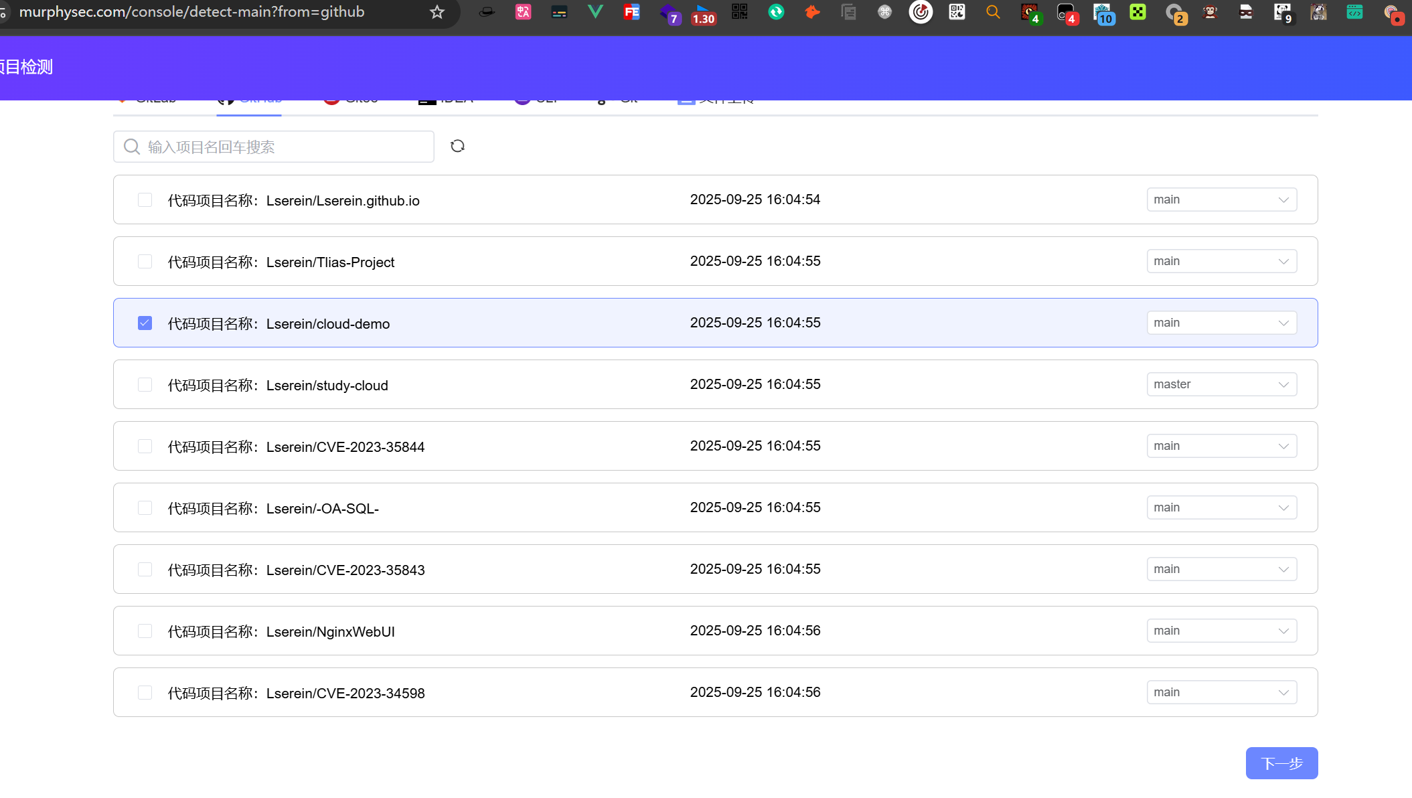Check the Lserein/Tlias-Project checkbox
This screenshot has width=1412, height=798.
click(x=145, y=262)
